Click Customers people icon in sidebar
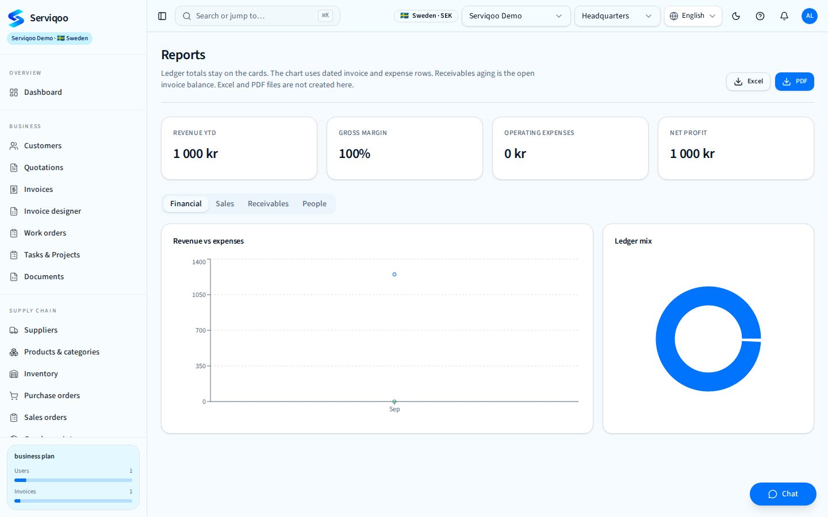Image resolution: width=828 pixels, height=517 pixels. [x=14, y=146]
